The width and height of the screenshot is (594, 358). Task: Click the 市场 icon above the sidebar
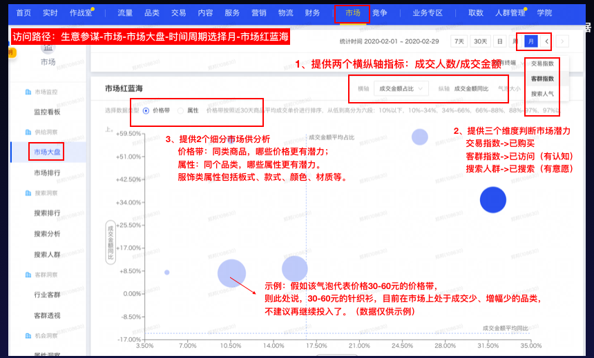pyautogui.click(x=48, y=47)
